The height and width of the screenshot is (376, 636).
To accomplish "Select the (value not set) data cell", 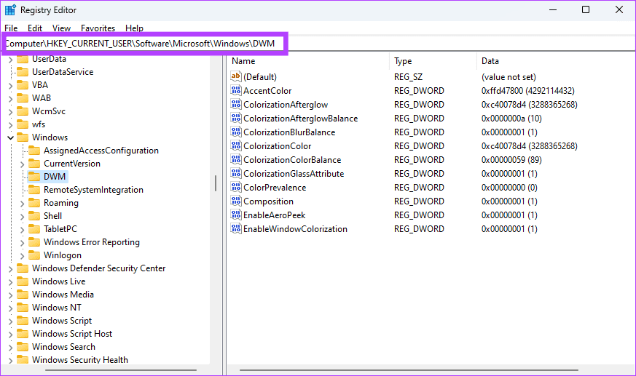I will coord(509,77).
